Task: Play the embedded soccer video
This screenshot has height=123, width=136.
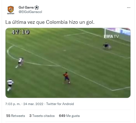Action: point(68,63)
